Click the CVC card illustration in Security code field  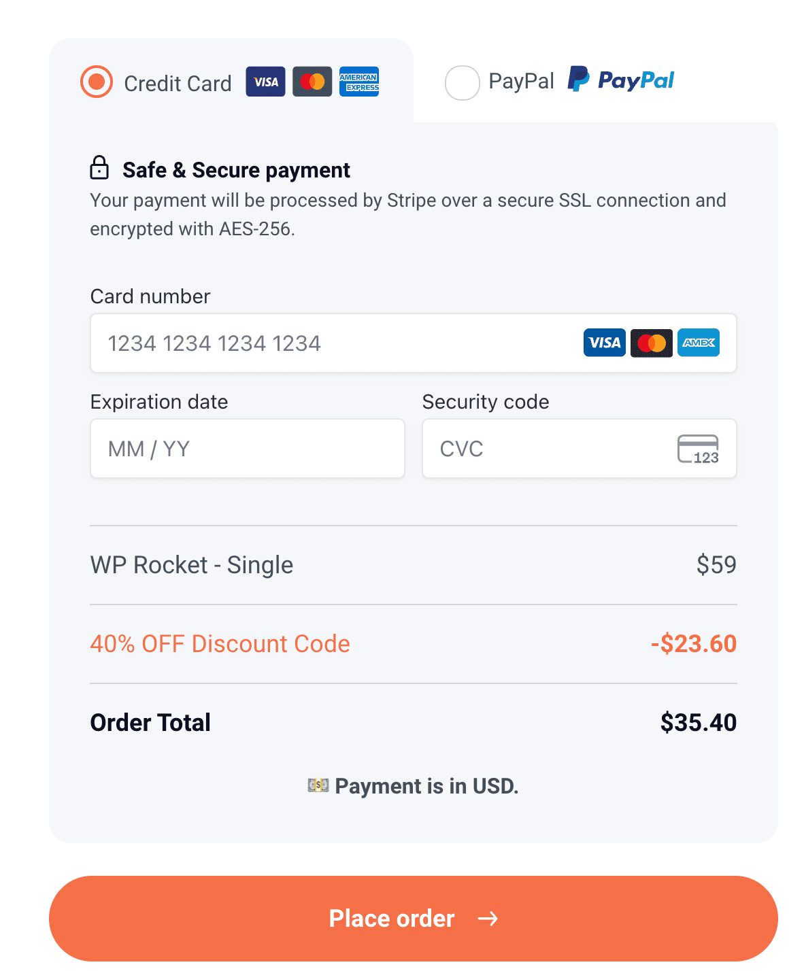point(698,449)
